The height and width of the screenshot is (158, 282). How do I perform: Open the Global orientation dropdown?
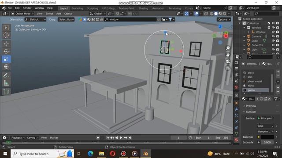[97, 14]
